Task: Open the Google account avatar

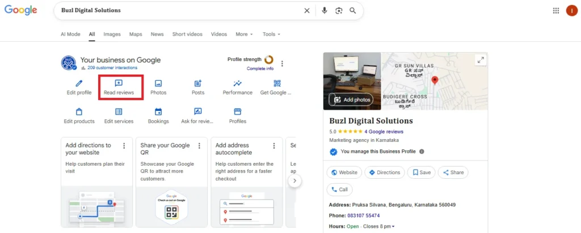Action: (x=572, y=11)
